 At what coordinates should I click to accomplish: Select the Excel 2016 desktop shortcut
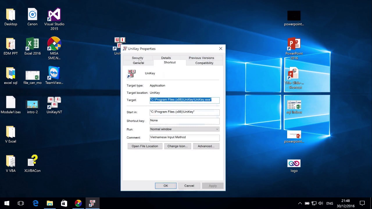click(33, 47)
